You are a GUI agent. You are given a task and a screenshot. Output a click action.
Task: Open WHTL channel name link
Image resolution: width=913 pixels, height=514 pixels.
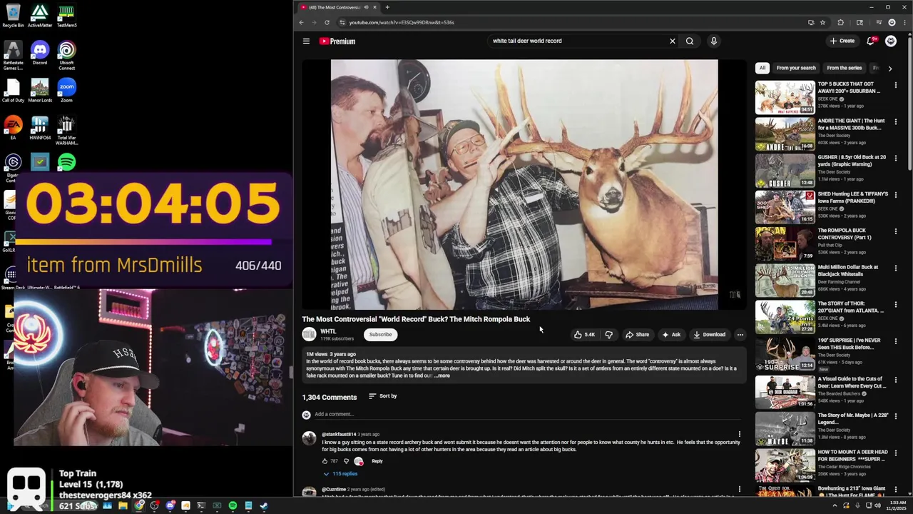click(328, 331)
